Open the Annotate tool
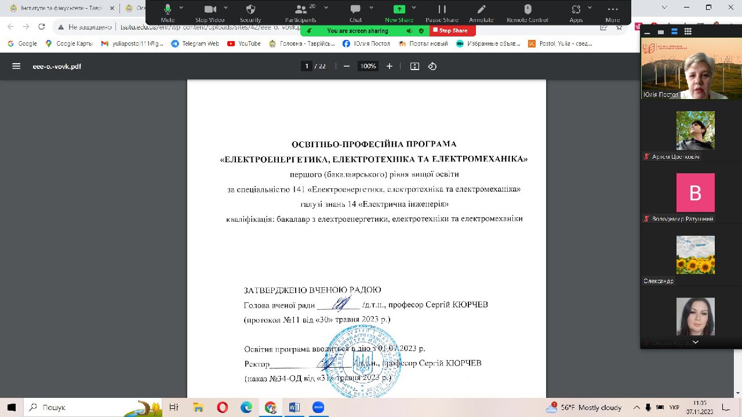Viewport: 742px width, 417px height. (x=481, y=12)
